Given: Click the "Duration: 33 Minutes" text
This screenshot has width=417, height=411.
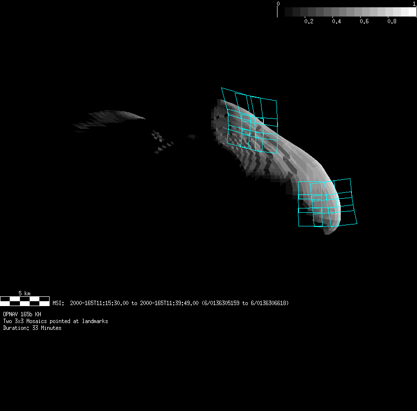Looking at the screenshot, I should pos(32,328).
